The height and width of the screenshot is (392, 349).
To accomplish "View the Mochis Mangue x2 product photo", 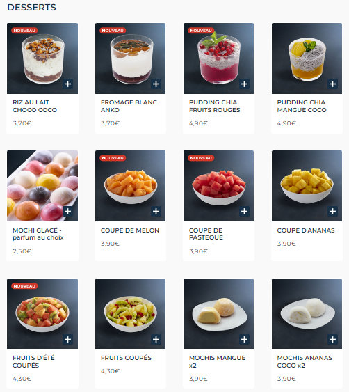I will (x=219, y=313).
